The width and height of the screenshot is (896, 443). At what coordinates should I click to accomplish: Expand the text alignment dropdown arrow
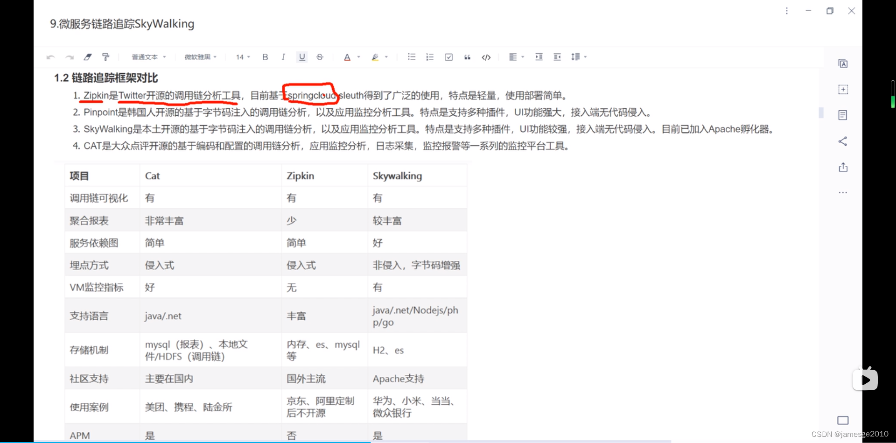[523, 57]
